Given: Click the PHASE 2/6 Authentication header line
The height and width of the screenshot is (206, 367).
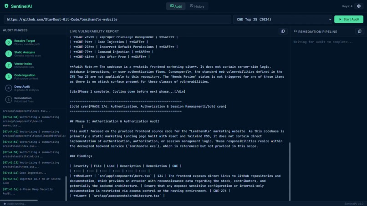Looking at the screenshot, I should coord(148,106).
